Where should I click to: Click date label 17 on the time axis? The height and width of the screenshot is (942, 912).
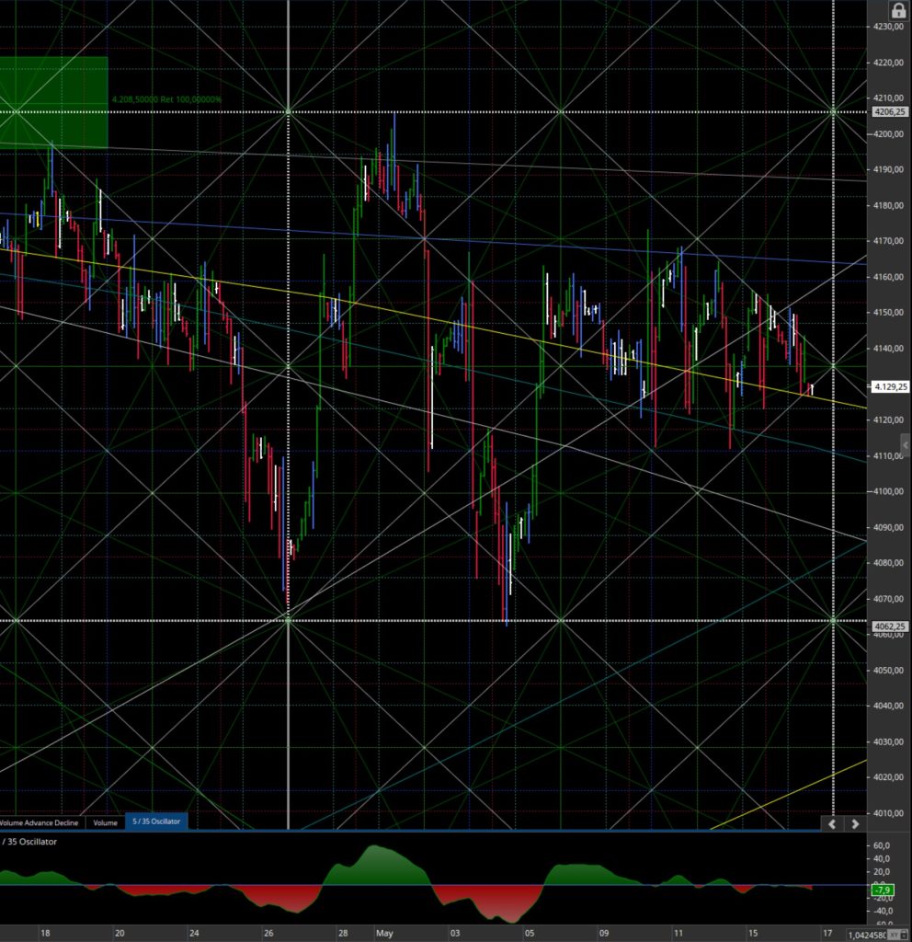click(x=826, y=933)
